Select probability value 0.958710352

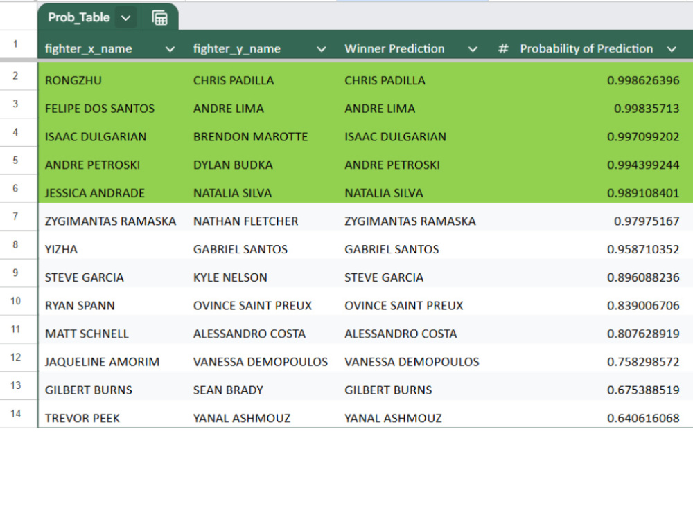[643, 249]
